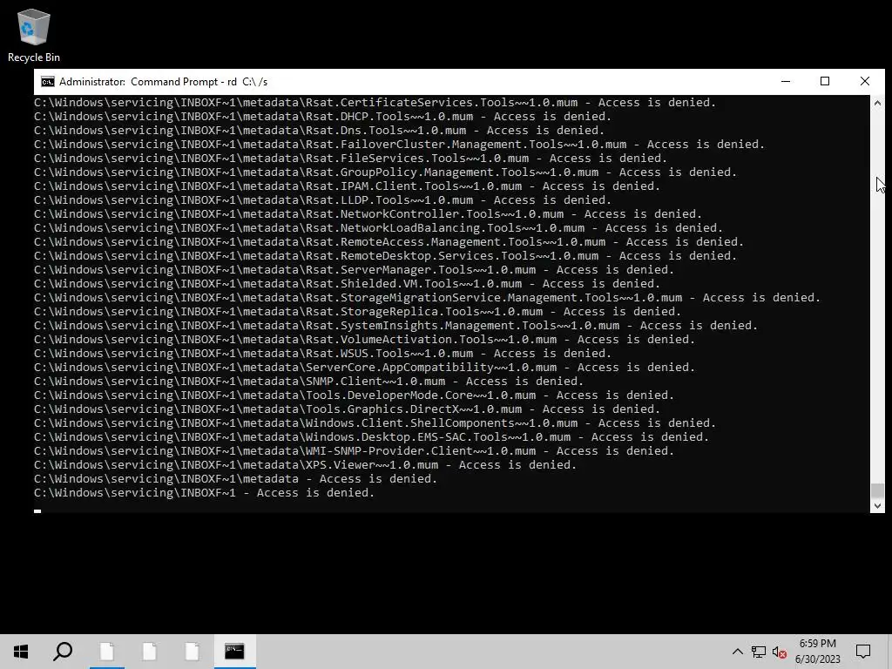
Task: Click the Rsat.FileServices.Tools line
Action: (350, 159)
